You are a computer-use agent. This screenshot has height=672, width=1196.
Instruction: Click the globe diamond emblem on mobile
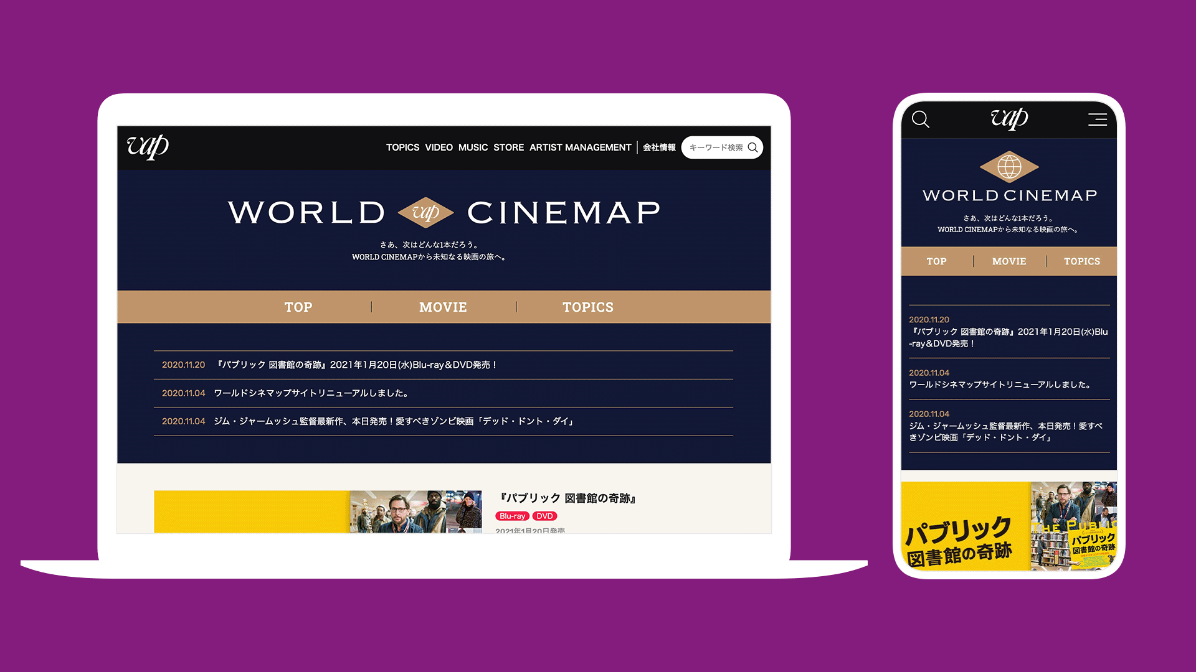[1009, 167]
